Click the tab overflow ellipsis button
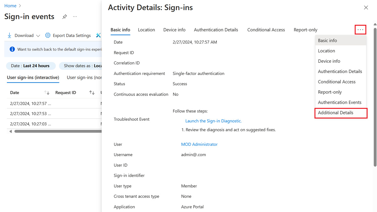The height and width of the screenshot is (212, 377). (x=360, y=30)
